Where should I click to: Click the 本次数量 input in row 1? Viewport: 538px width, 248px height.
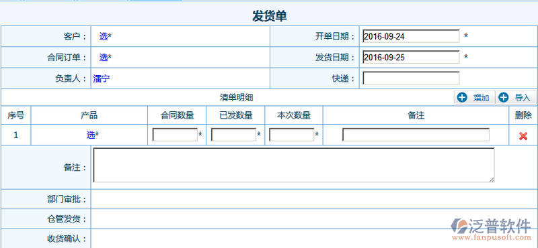click(x=292, y=135)
